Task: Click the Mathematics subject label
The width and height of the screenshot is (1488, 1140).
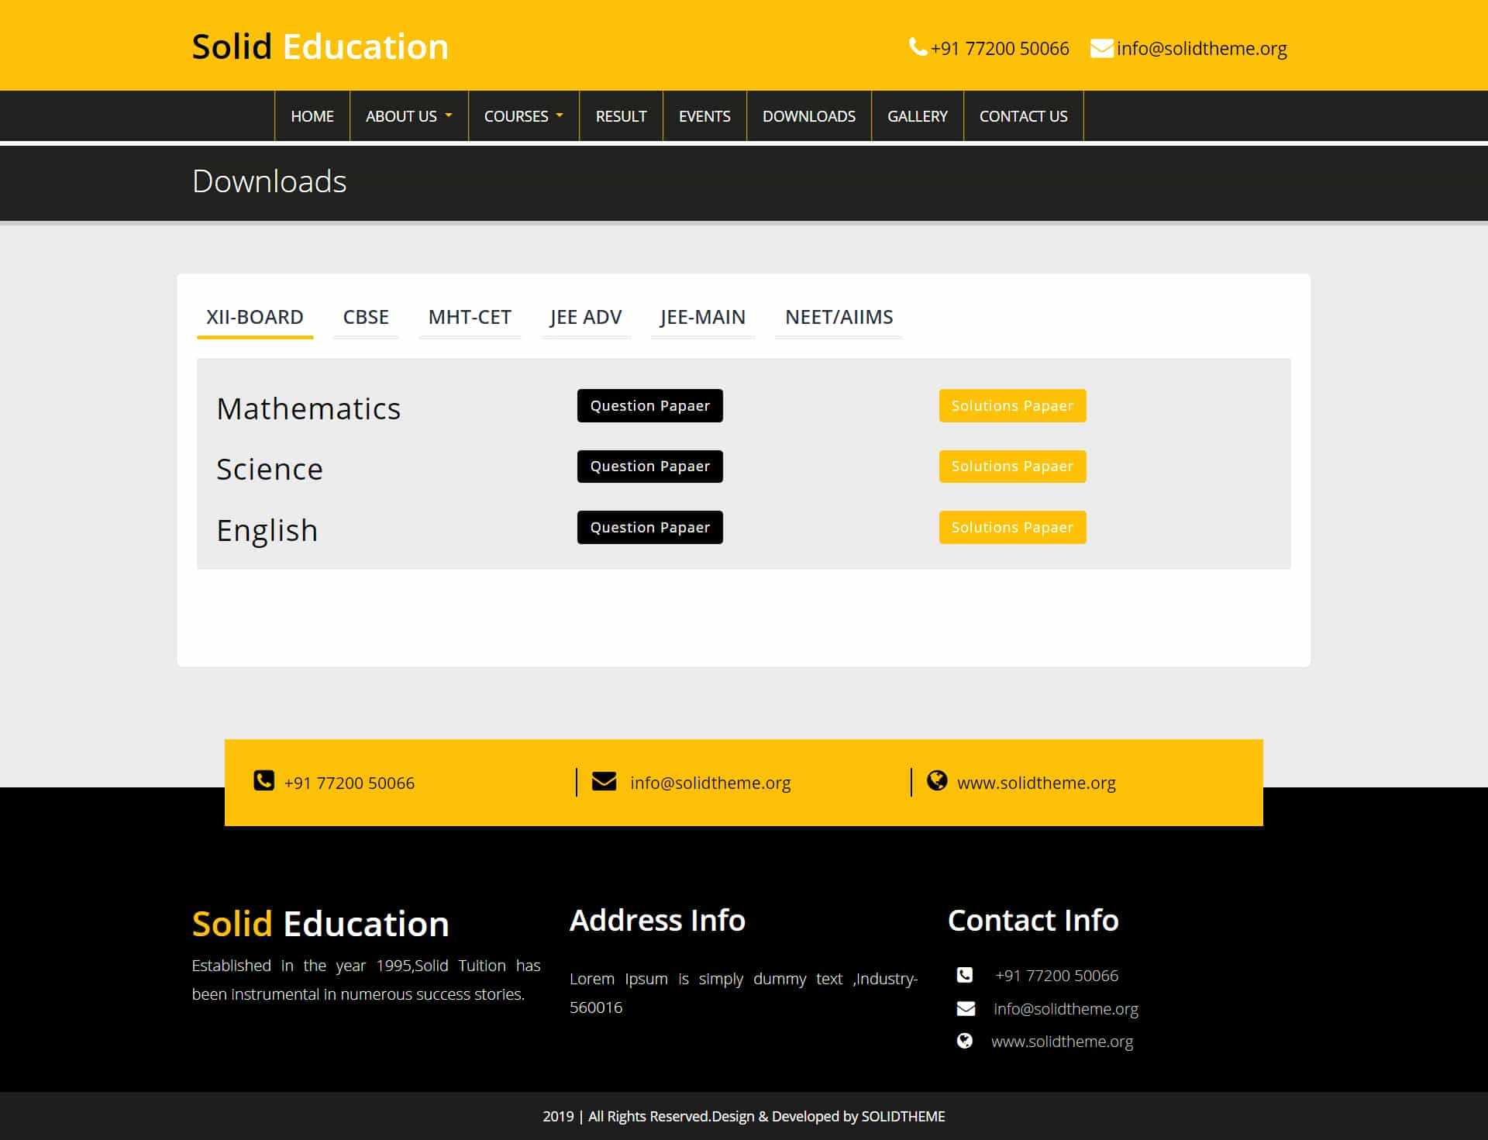Action: pos(308,408)
